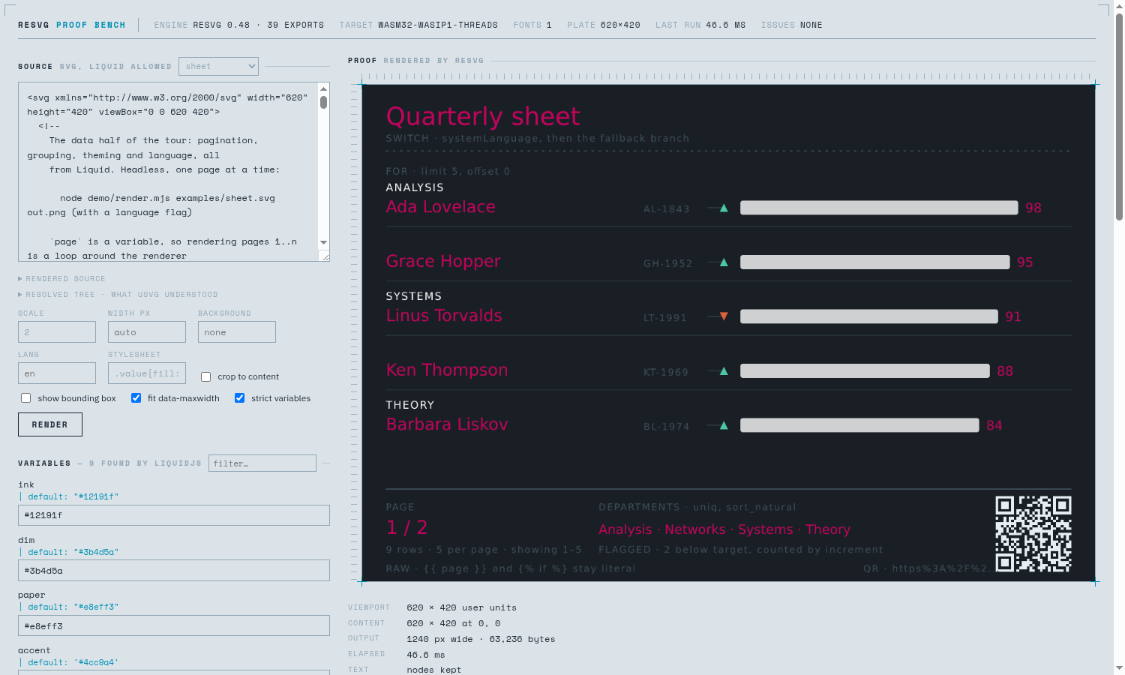Click the QR code in the proof
The width and height of the screenshot is (1125, 675).
1033,534
